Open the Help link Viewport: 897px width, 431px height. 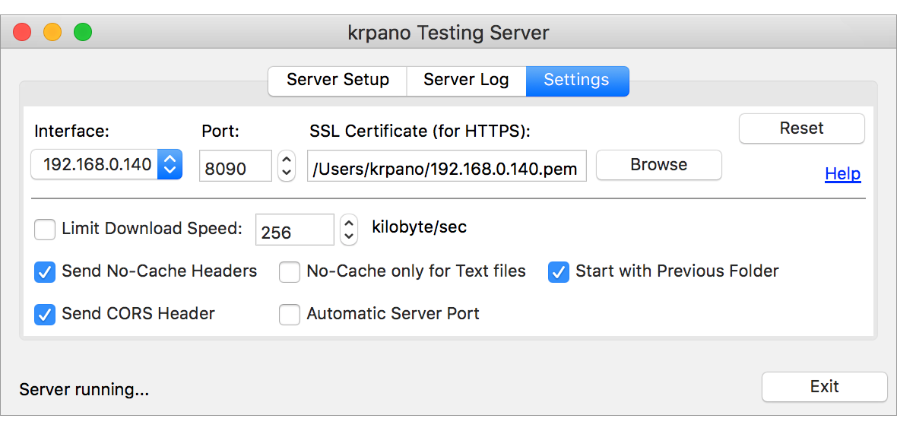click(842, 174)
